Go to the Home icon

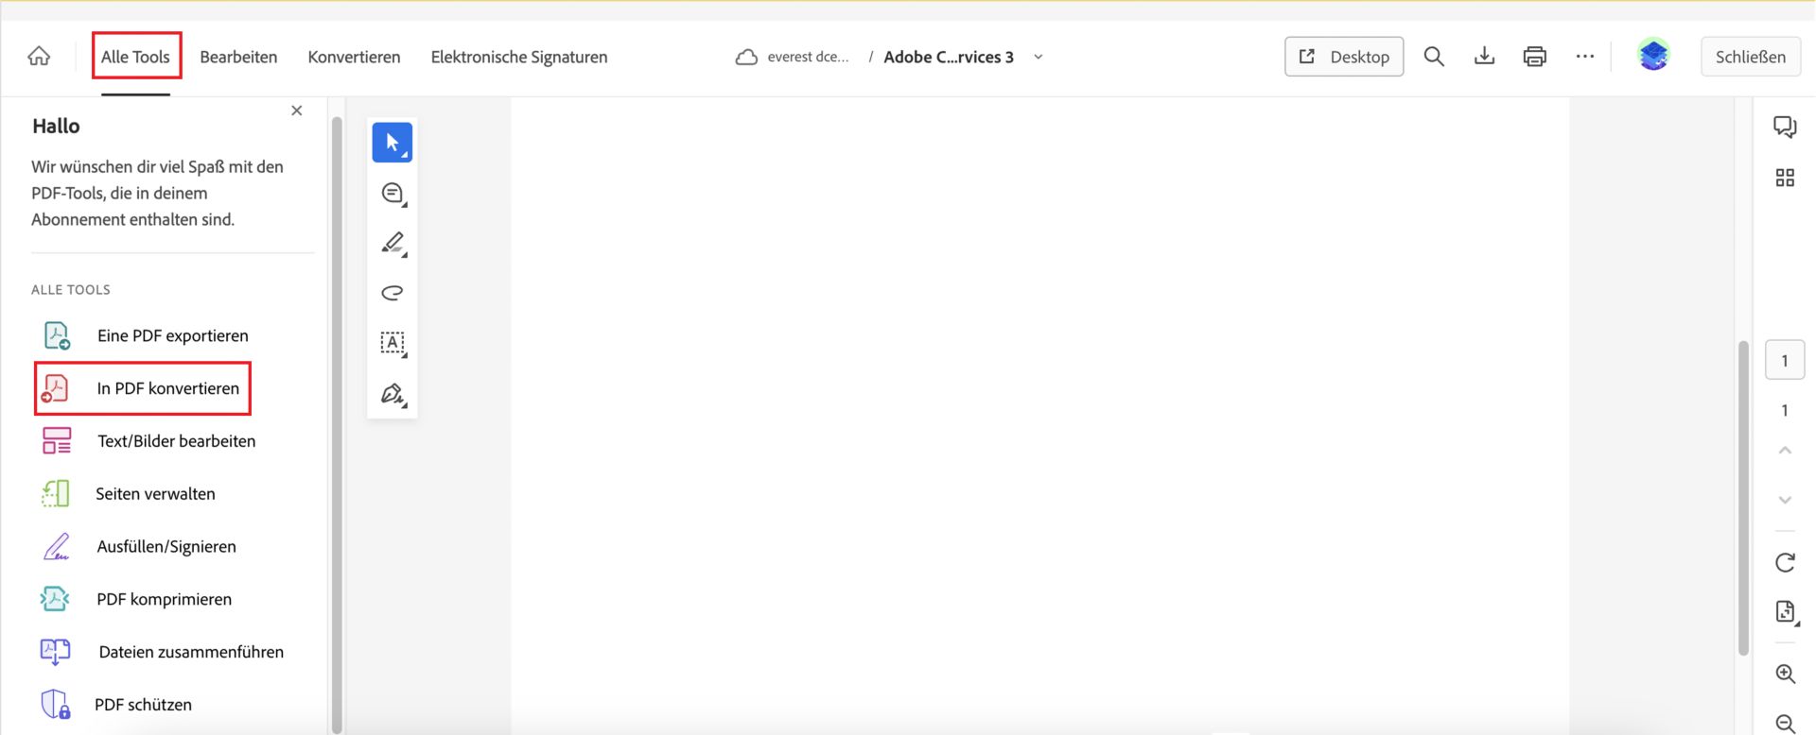coord(39,57)
